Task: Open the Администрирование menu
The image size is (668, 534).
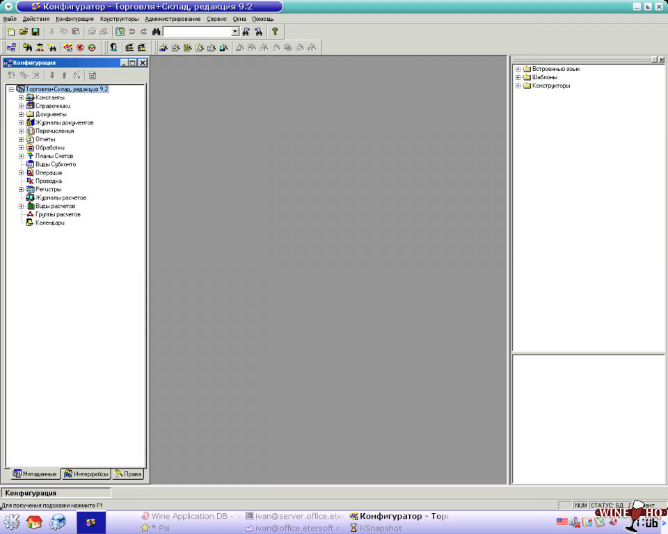Action: (x=173, y=19)
